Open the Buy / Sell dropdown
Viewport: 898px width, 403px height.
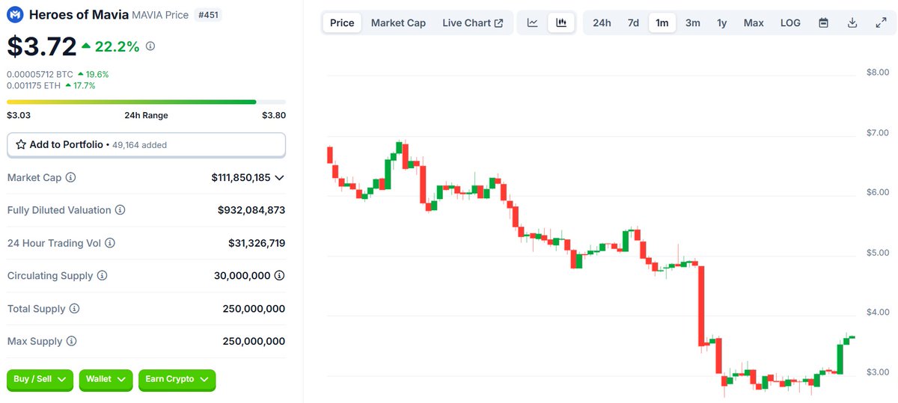point(40,380)
